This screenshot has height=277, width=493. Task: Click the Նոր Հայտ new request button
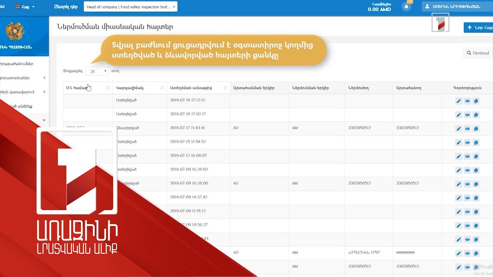tap(479, 27)
